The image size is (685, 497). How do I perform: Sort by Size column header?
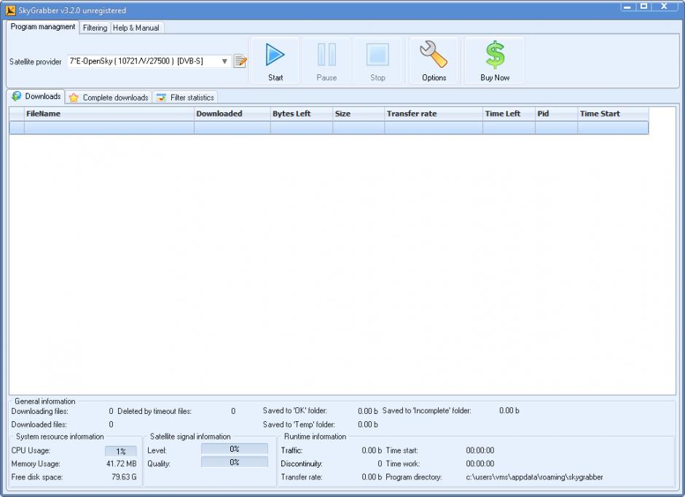coord(359,114)
